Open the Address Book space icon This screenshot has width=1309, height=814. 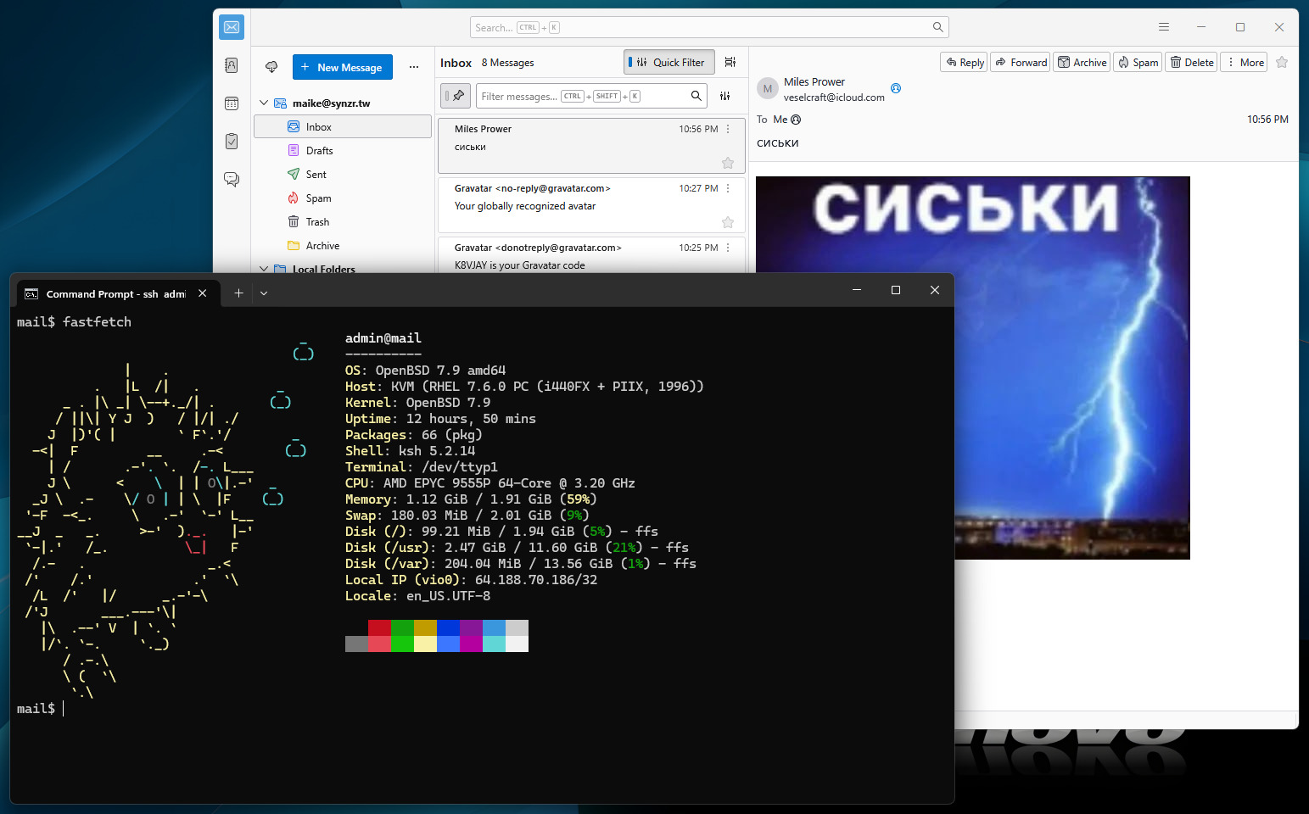coord(232,65)
